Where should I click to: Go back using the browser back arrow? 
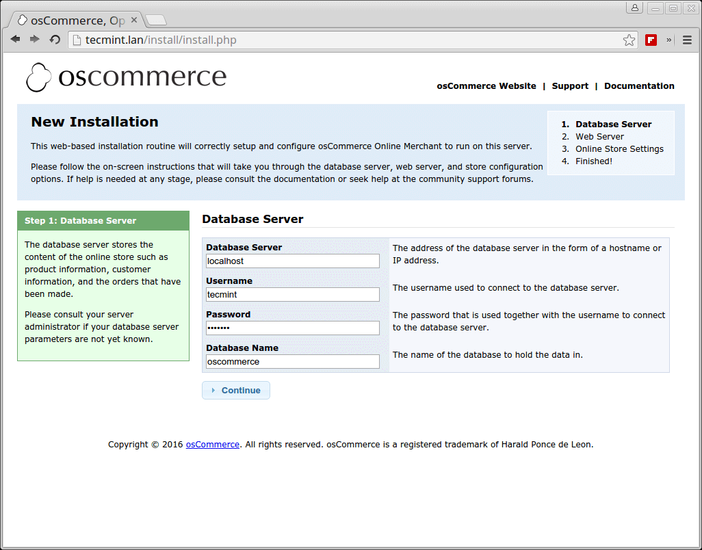(x=15, y=40)
